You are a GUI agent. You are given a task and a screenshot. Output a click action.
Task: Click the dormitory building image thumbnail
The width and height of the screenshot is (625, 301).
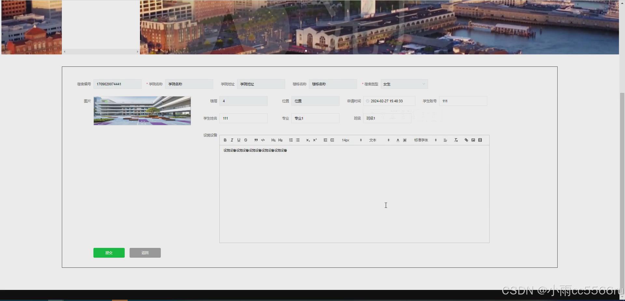click(x=142, y=111)
